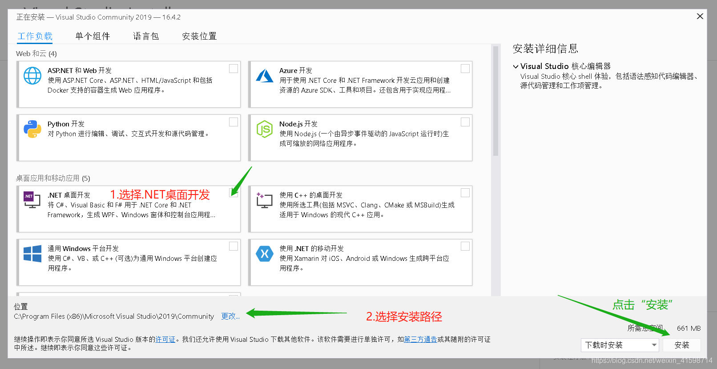Switch to the 单个组件 tab
Screen dimensions: 717x369
point(93,36)
